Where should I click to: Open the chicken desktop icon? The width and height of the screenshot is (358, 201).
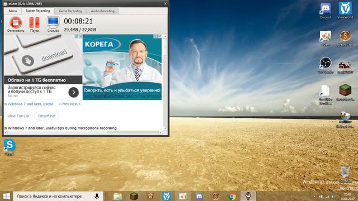pyautogui.click(x=345, y=119)
